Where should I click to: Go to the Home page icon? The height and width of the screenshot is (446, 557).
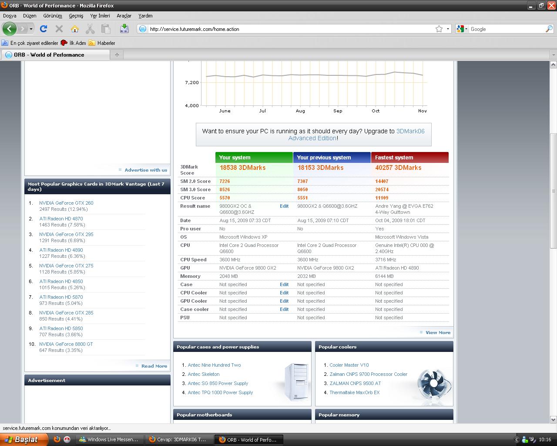tap(75, 29)
